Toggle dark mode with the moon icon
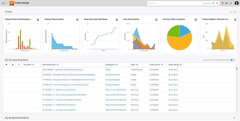Image resolution: width=240 pixels, height=121 pixels. 230,3
